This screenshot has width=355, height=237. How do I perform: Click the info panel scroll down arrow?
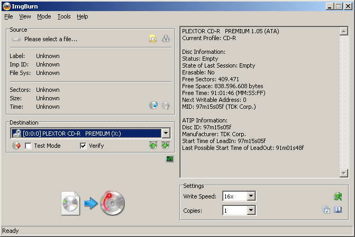coord(344,173)
